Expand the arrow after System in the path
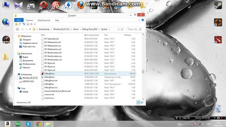The width and height of the screenshot is (226, 127). coord(109,29)
